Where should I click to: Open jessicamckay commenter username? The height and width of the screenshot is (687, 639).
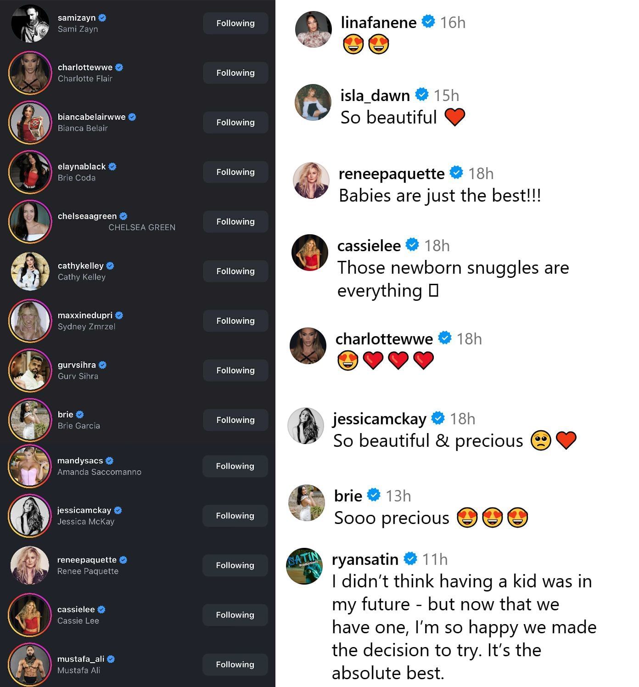pyautogui.click(x=380, y=419)
